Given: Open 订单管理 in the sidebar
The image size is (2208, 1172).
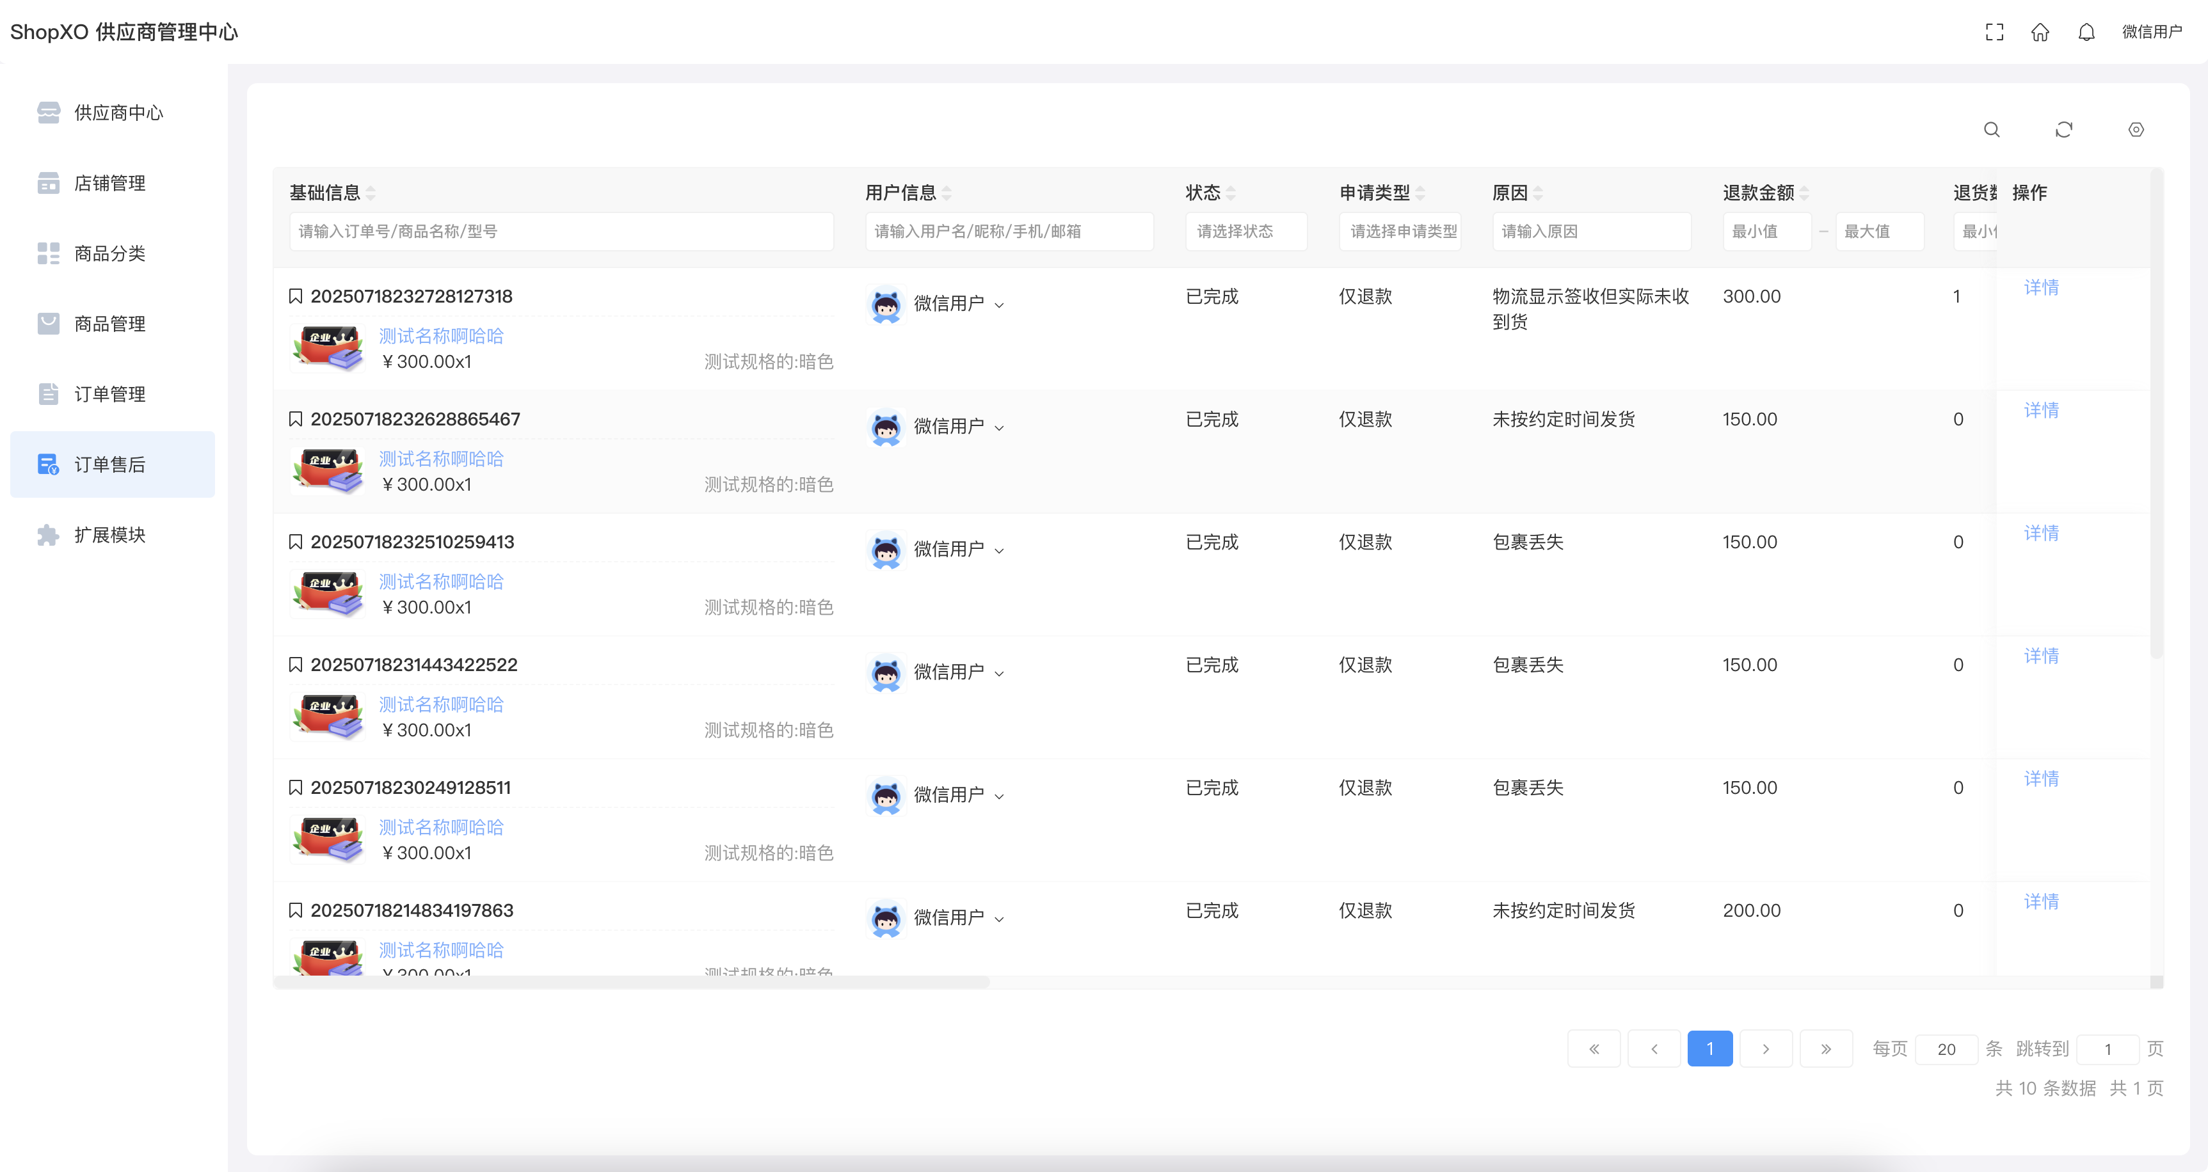Looking at the screenshot, I should coord(109,394).
